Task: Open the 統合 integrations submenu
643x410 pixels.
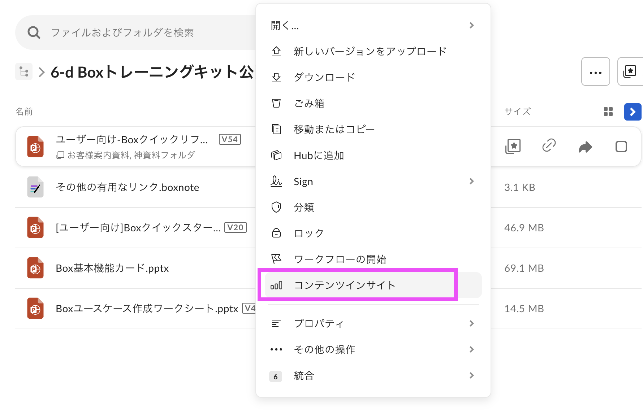Action: [x=373, y=375]
